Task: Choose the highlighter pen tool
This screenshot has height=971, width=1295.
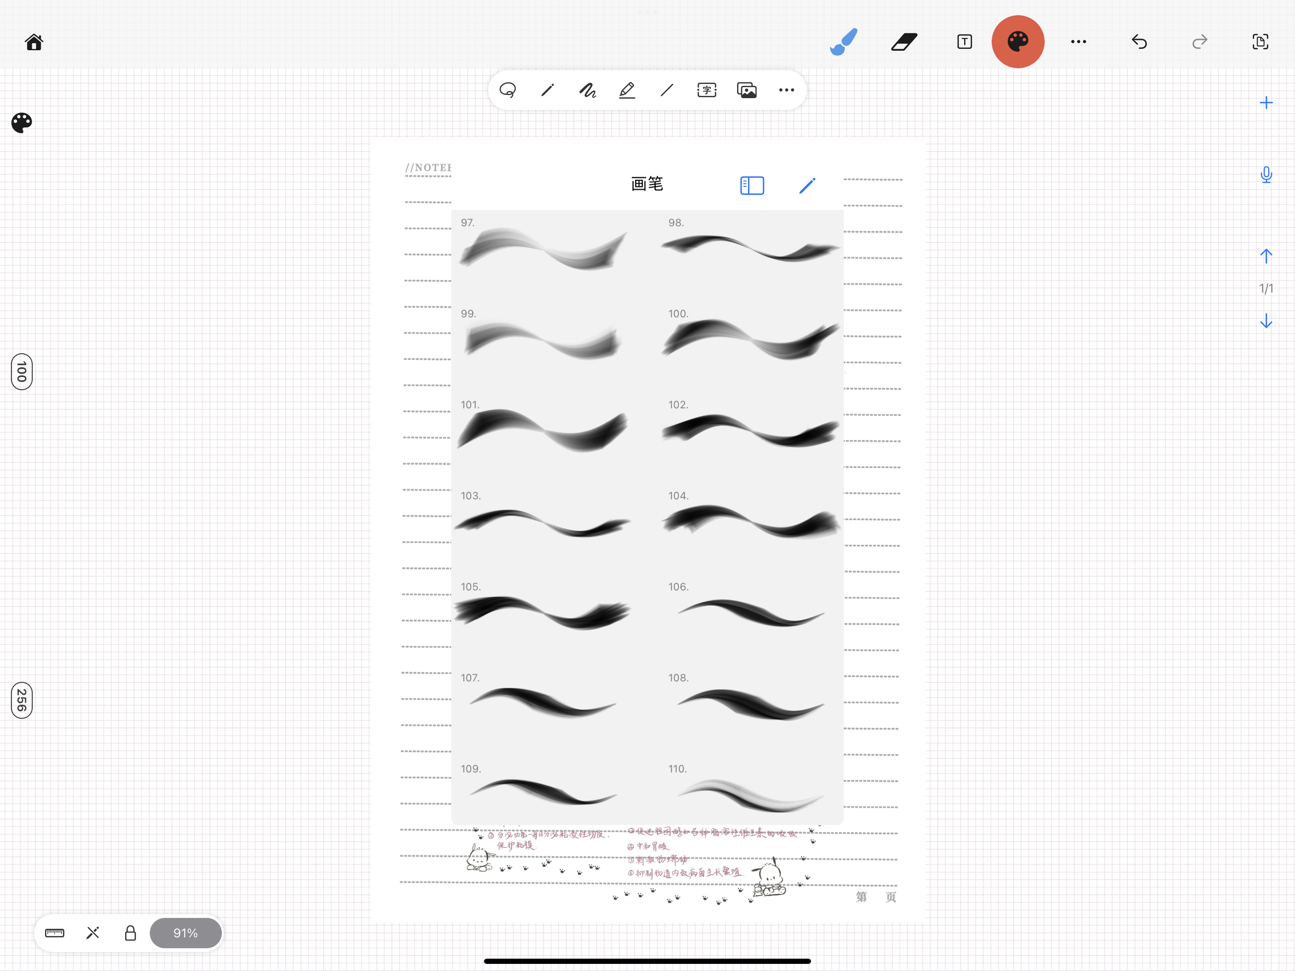Action: pos(627,90)
